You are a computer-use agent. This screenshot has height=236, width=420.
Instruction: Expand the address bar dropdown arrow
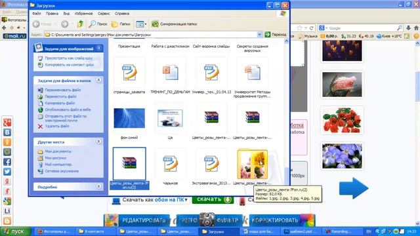coord(259,35)
